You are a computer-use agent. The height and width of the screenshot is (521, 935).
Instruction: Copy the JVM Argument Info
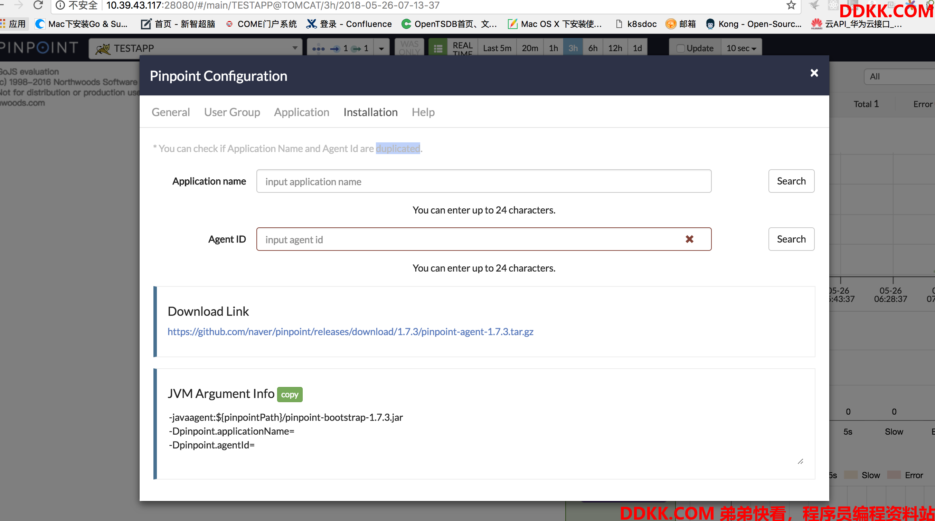click(290, 395)
